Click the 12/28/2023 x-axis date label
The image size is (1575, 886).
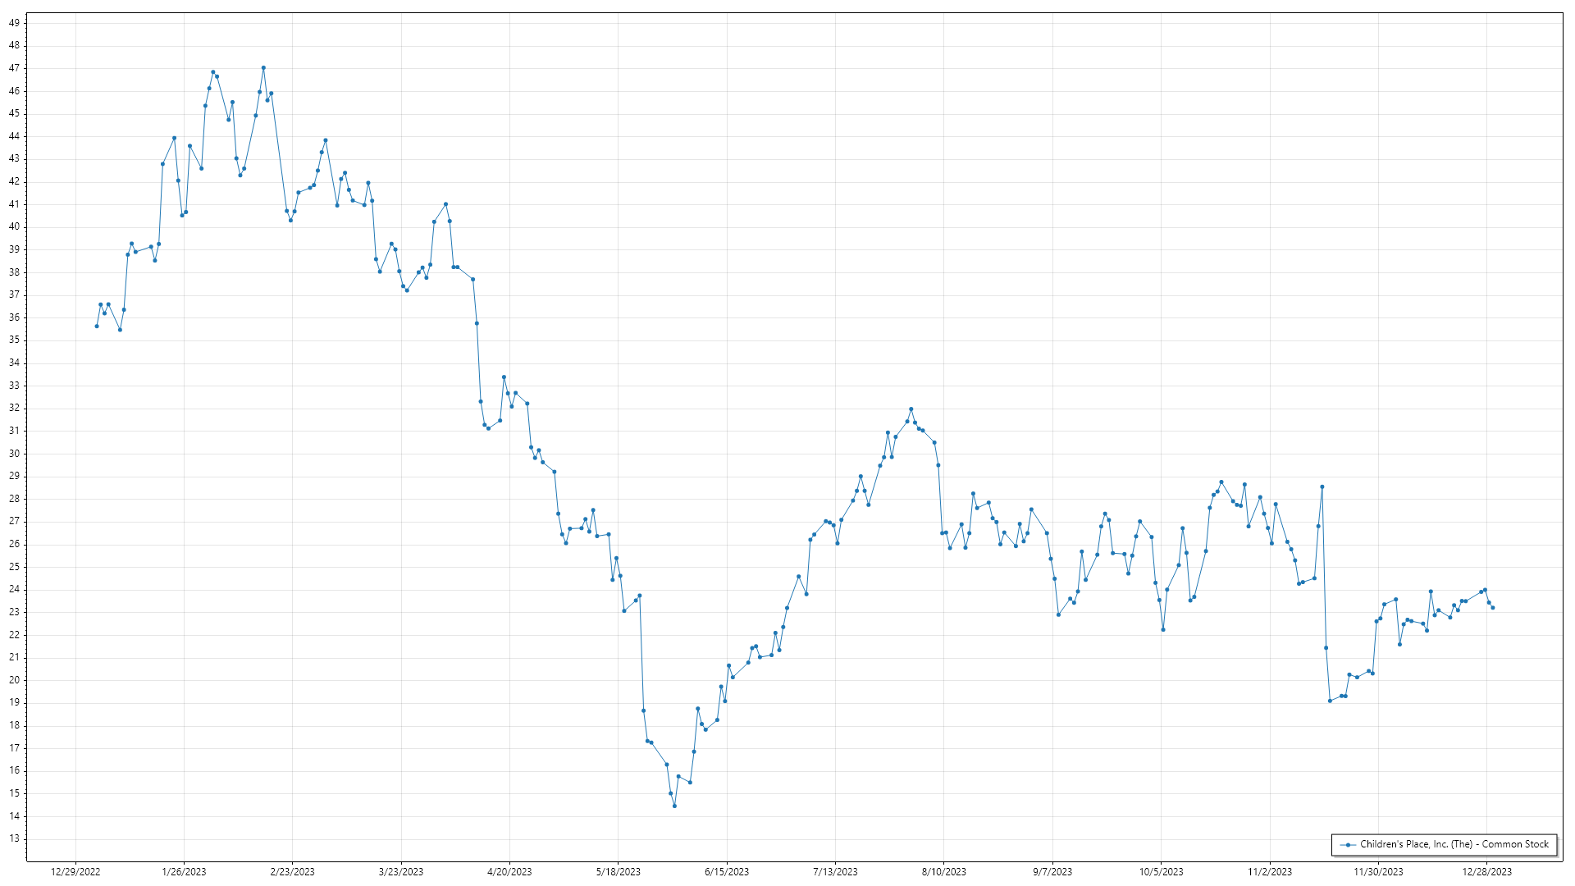pyautogui.click(x=1487, y=872)
